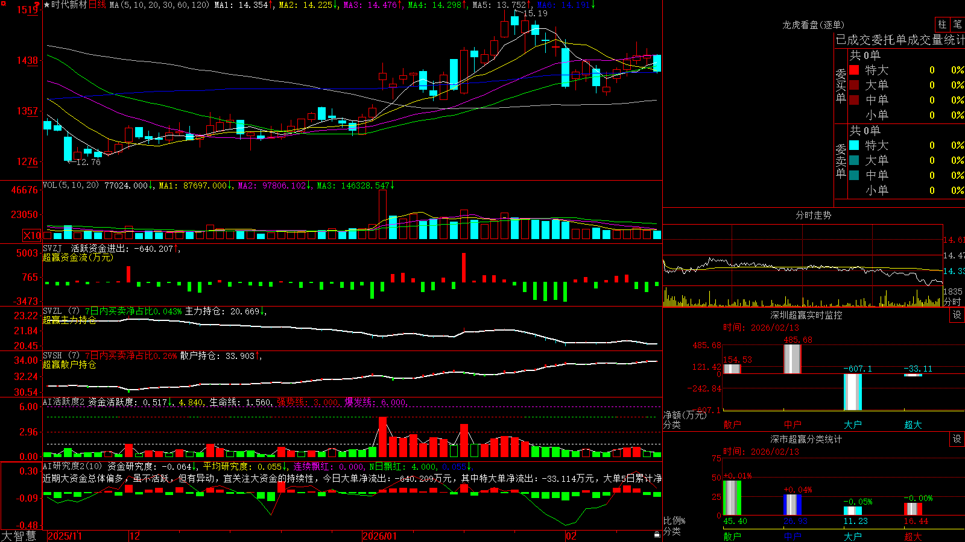This screenshot has width=965, height=542.
Task: Open 设 settings in 深市超赢分类统计 panel
Action: 957,439
